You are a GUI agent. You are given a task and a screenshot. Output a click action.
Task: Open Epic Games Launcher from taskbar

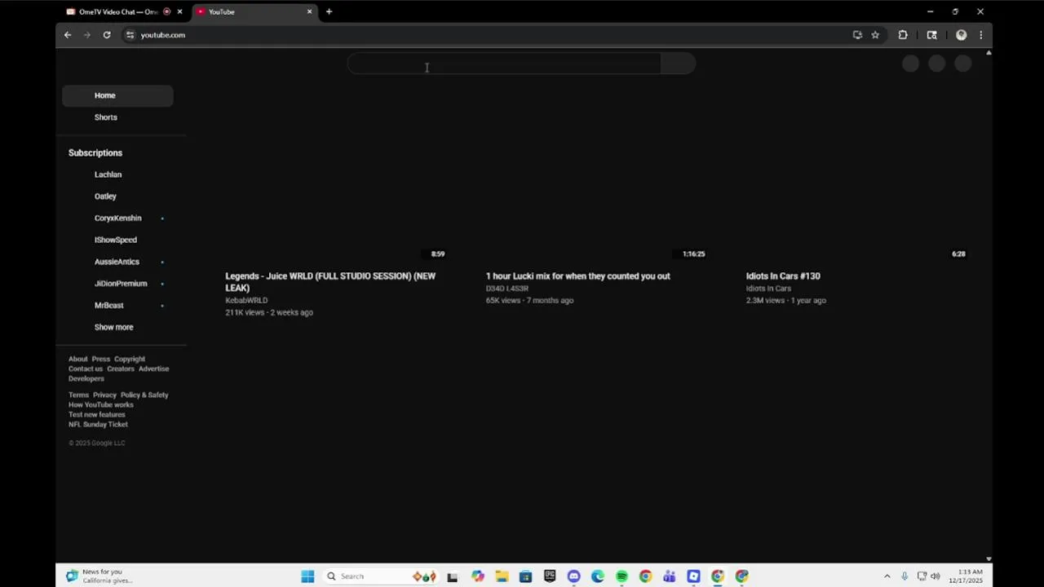coord(550,576)
